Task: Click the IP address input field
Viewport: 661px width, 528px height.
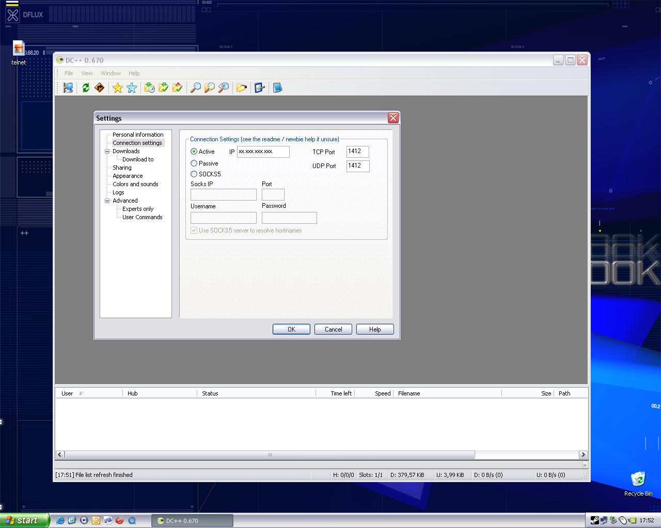Action: pos(263,152)
